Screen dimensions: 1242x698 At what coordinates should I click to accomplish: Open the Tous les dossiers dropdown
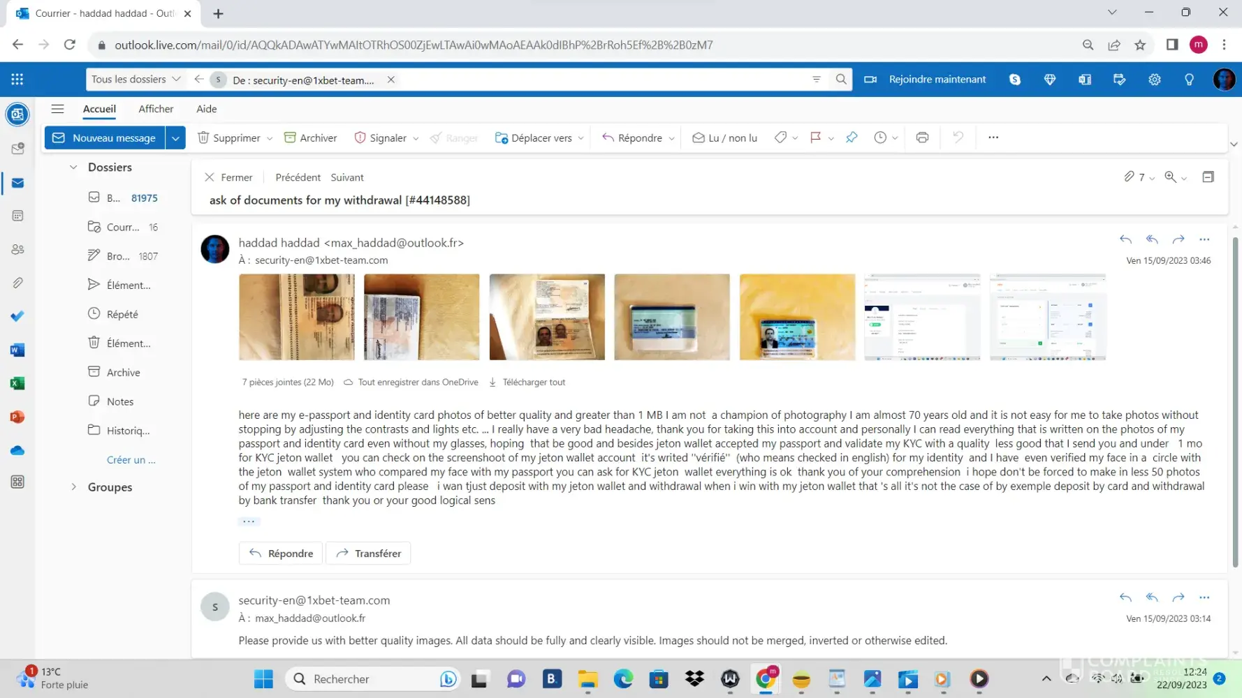pos(136,80)
